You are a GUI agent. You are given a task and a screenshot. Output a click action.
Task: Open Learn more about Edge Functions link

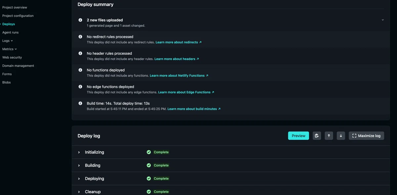[x=186, y=92]
